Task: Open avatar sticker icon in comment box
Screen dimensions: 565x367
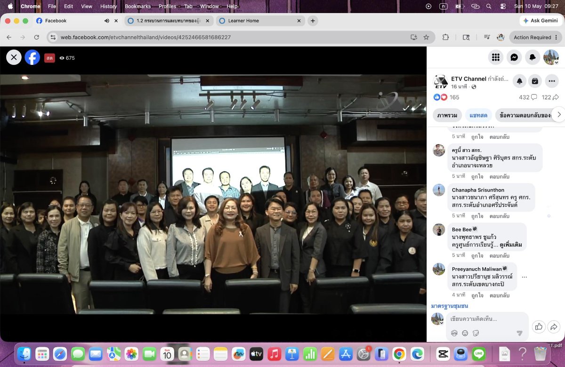Action: pyautogui.click(x=454, y=333)
